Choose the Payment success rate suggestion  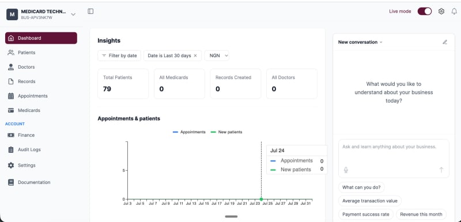tap(366, 215)
